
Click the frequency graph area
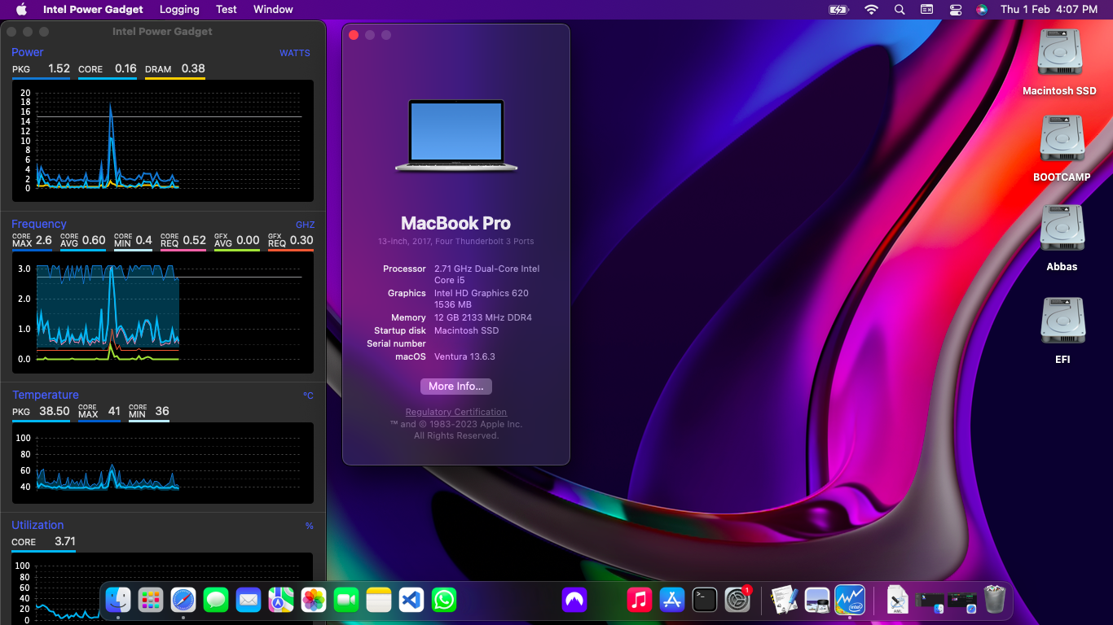pos(163,312)
